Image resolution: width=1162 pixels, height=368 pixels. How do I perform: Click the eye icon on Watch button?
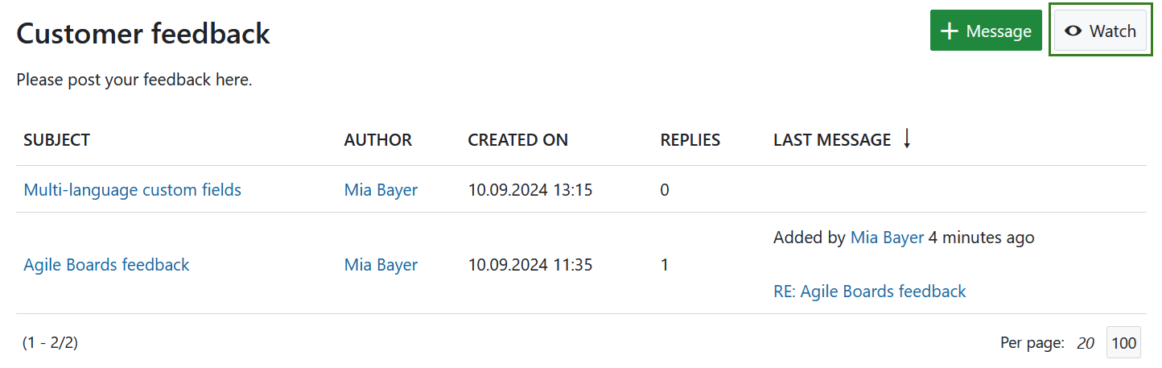[x=1073, y=31]
